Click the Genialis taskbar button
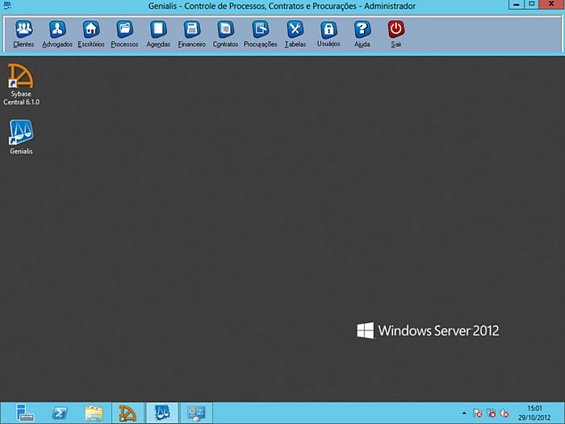Screen dimensions: 565x424 click(162, 413)
